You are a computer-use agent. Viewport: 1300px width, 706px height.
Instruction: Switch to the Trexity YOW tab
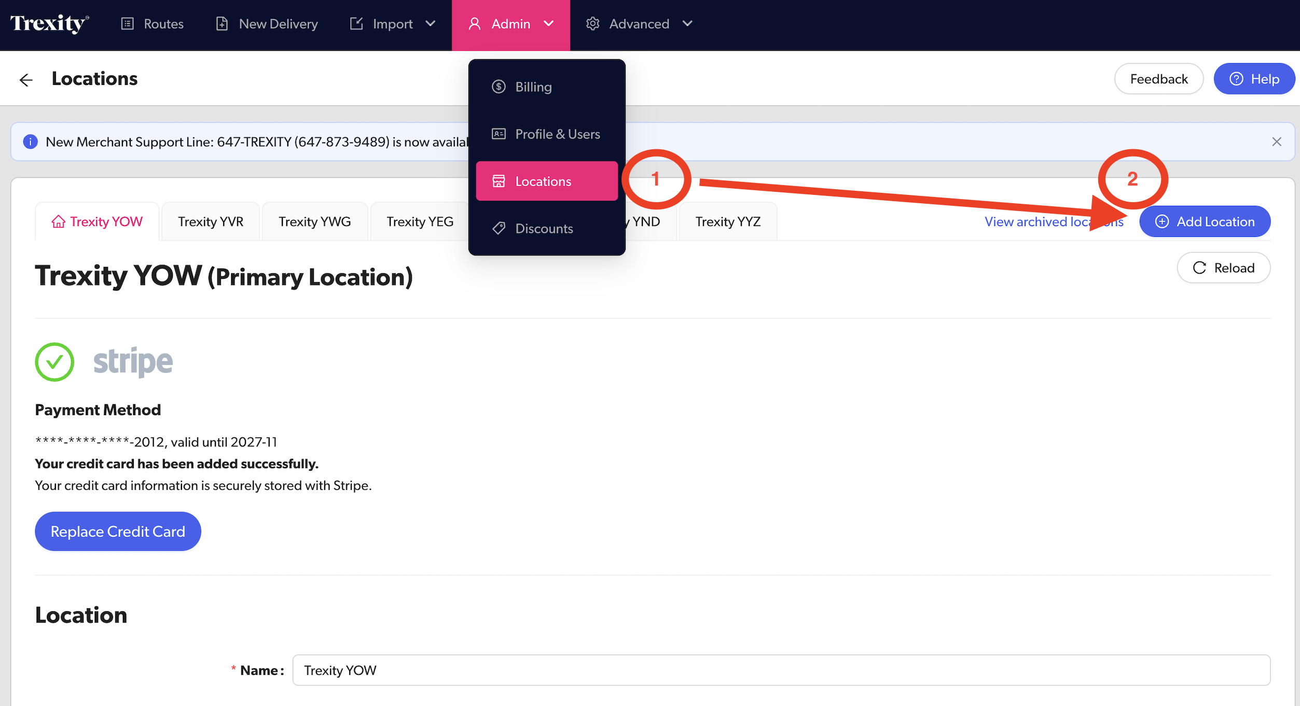[x=97, y=221]
